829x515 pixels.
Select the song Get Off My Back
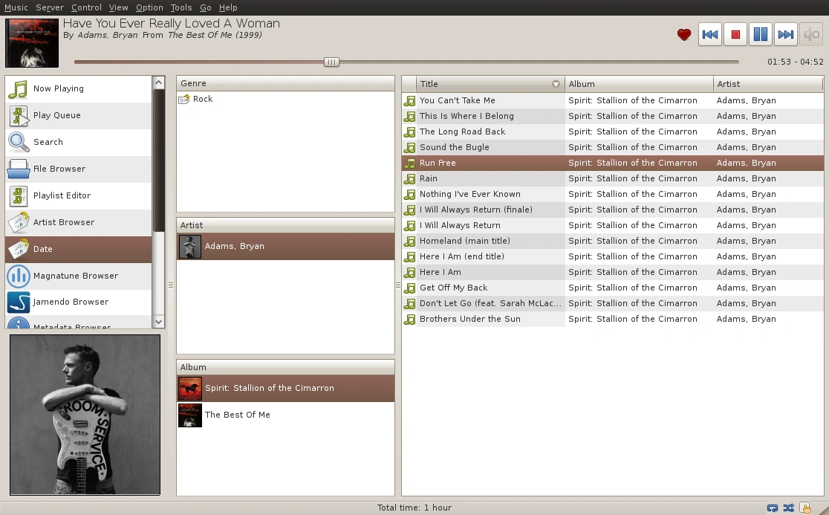613,288
